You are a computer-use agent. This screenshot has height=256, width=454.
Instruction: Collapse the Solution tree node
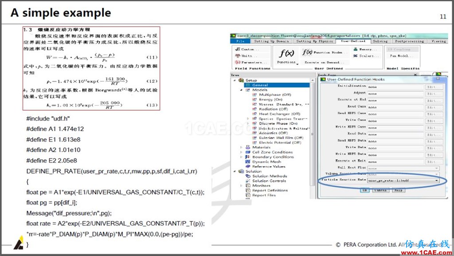[234, 171]
